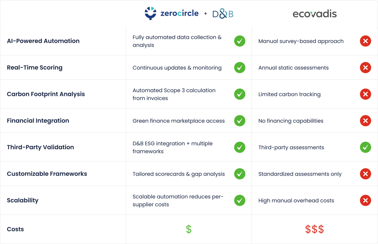Click red X beside No financing capabilities

tap(365, 121)
